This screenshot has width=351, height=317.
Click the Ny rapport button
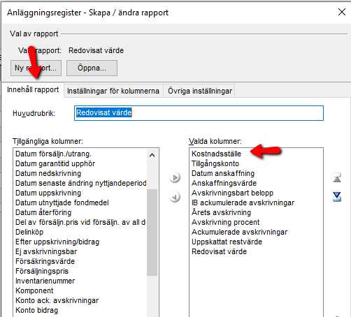pyautogui.click(x=36, y=68)
